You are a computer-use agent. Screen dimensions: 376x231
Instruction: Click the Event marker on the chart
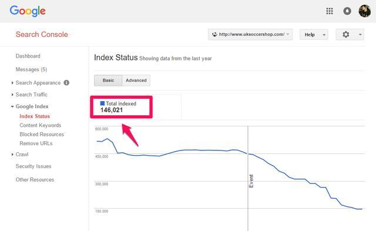coord(251,181)
